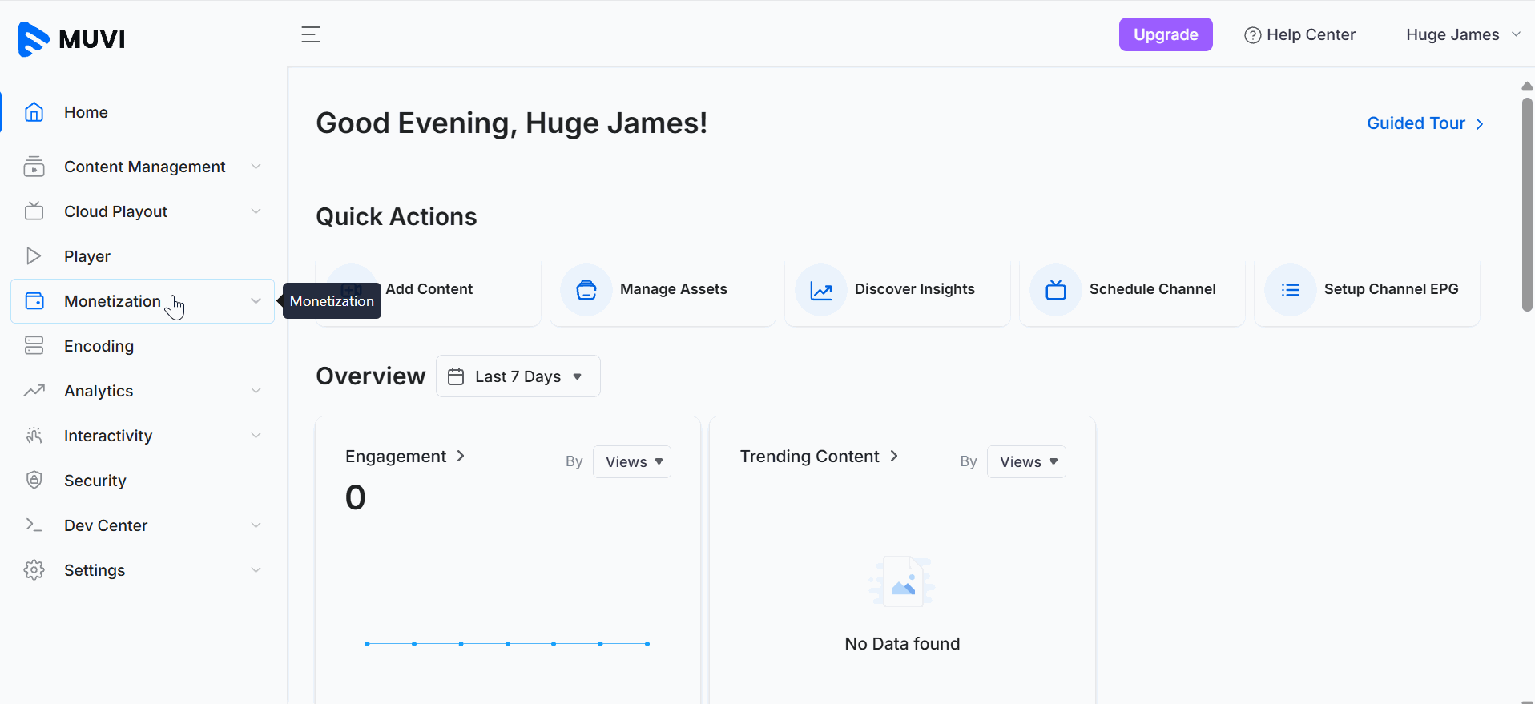Click the Player play icon in sidebar
This screenshot has height=704, width=1535.
tap(34, 256)
